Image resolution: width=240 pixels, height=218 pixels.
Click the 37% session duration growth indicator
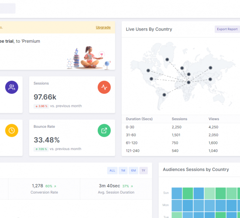click(127, 186)
